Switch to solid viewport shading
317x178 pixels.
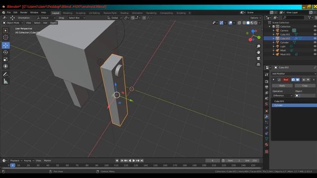pos(248,23)
